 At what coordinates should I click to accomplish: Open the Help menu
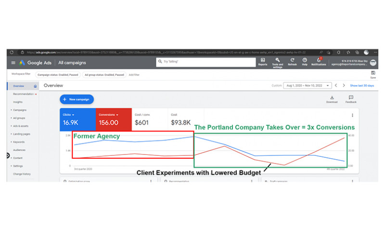point(305,62)
